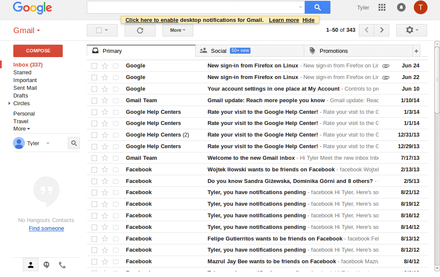Click the Google logo
The width and height of the screenshot is (440, 277).
point(32,8)
